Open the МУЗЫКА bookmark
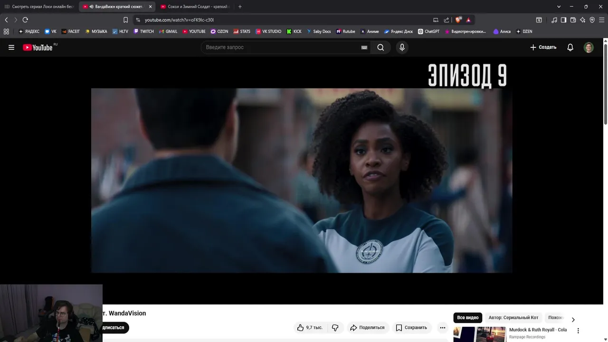The width and height of the screenshot is (608, 342). click(x=96, y=31)
